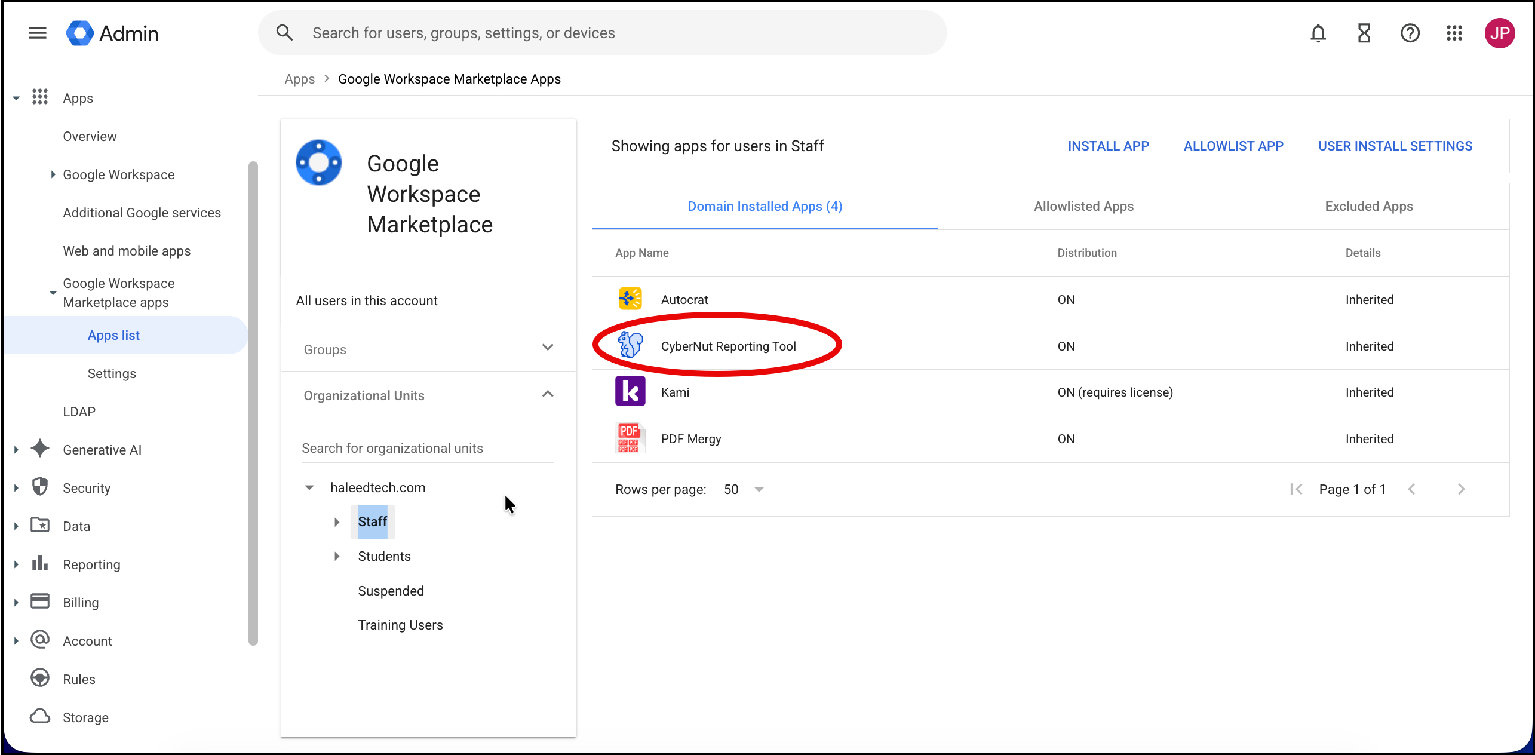Open the help question mark icon
The height and width of the screenshot is (755, 1535).
tap(1410, 33)
